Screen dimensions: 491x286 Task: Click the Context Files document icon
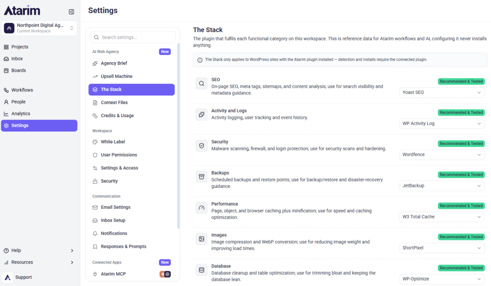click(x=95, y=103)
